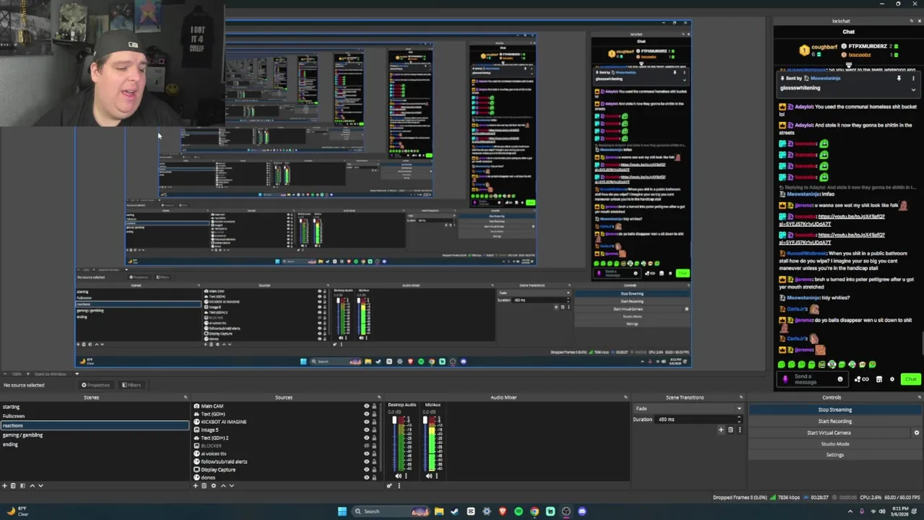Screen dimensions: 924x520
Task: Show hidden system tray icons chevron
Action: (850, 511)
